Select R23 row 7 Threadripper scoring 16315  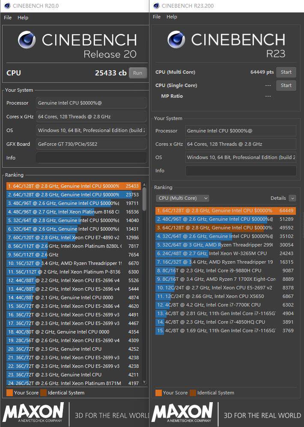pos(226,262)
